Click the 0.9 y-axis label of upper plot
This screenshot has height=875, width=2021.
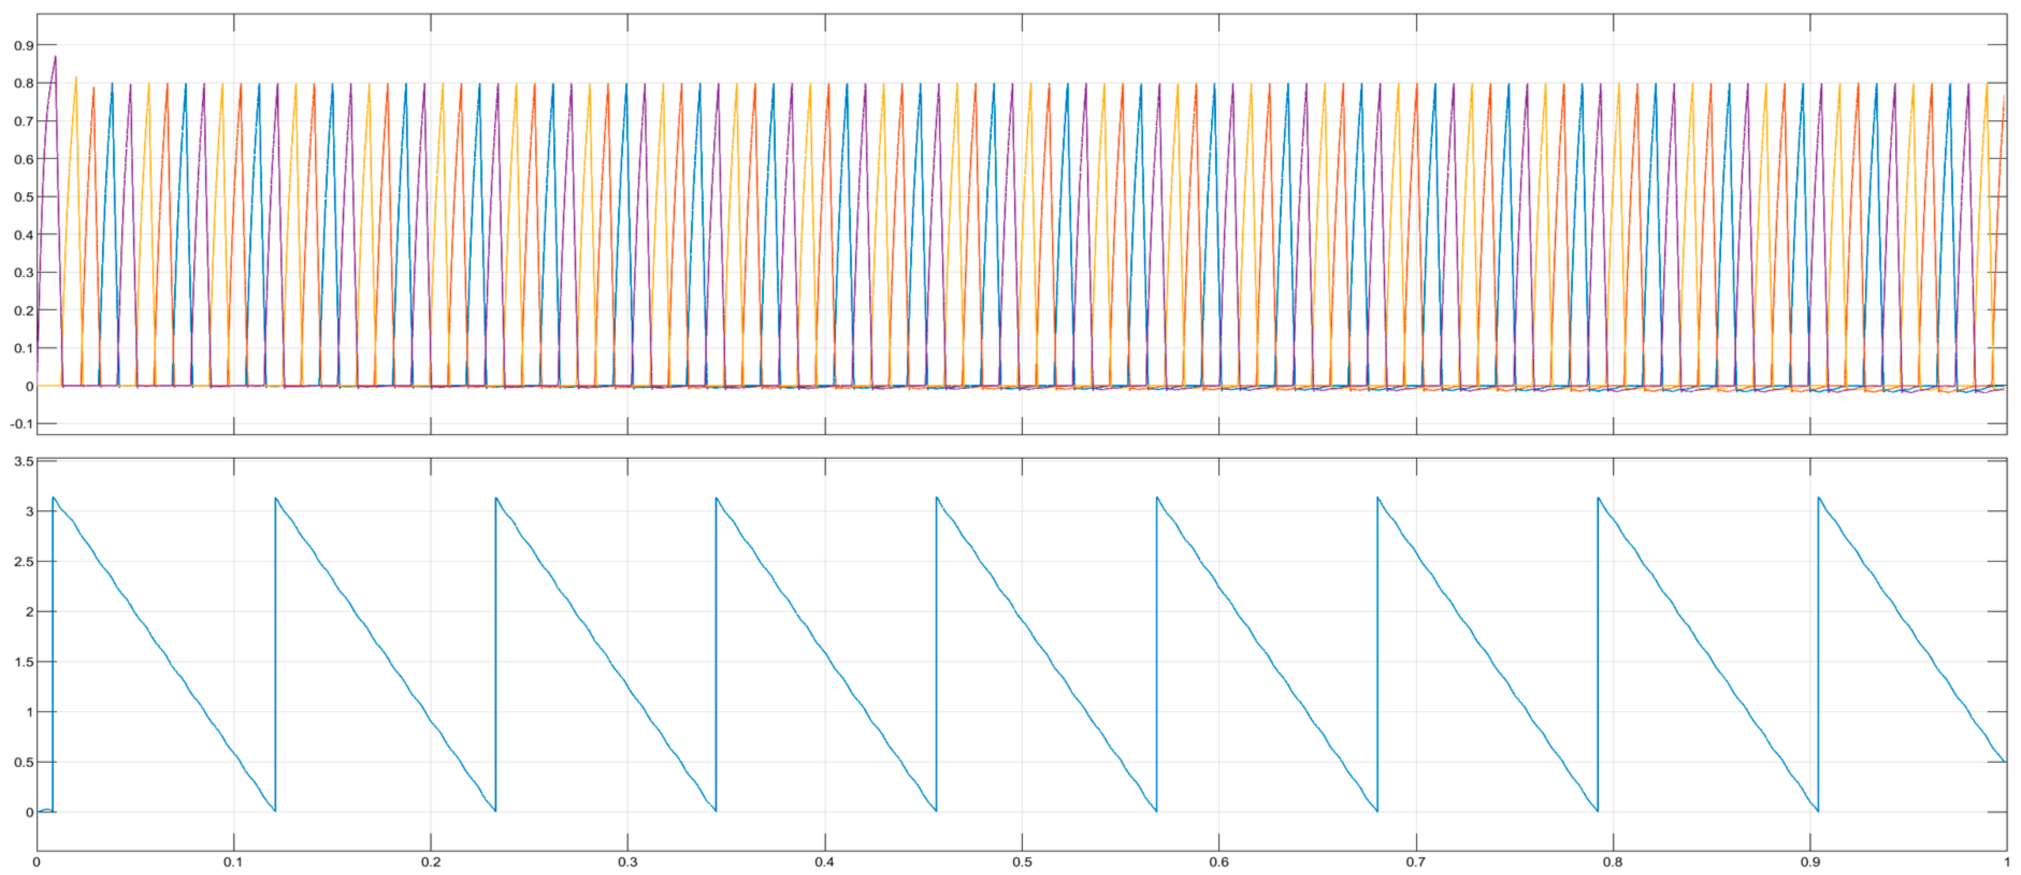24,46
